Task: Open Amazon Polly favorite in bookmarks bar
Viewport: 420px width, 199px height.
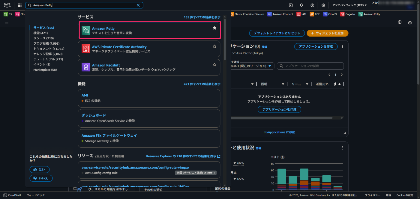Action: 369,14
